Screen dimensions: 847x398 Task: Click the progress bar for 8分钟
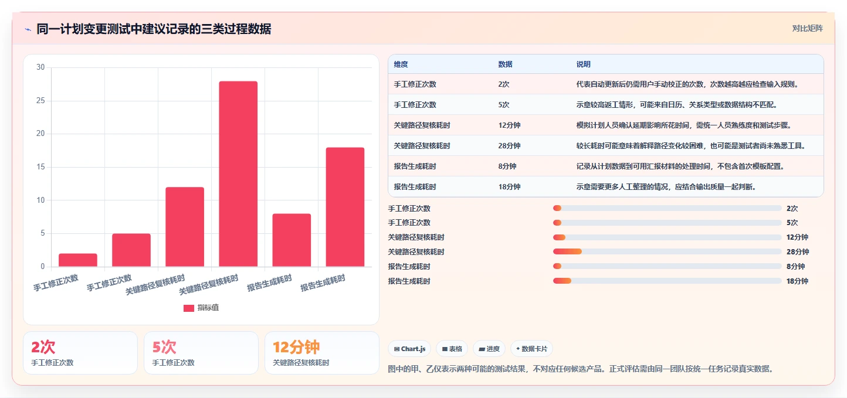point(668,266)
